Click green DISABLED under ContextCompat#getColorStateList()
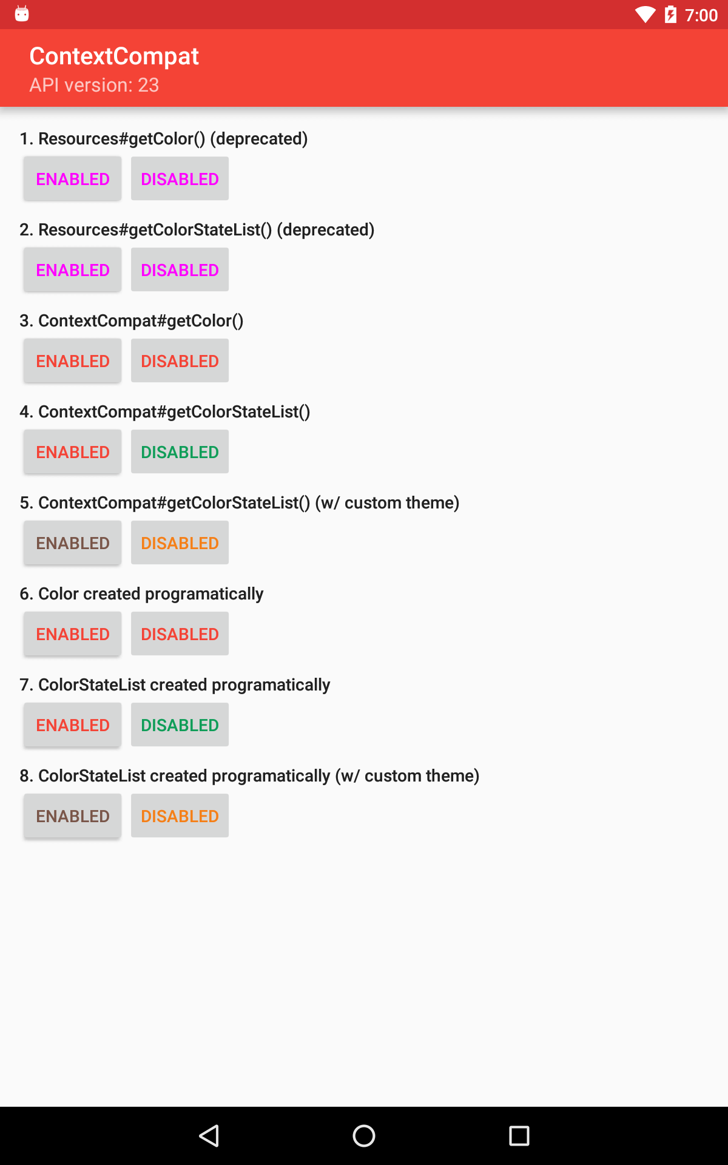This screenshot has width=728, height=1165. point(180,452)
